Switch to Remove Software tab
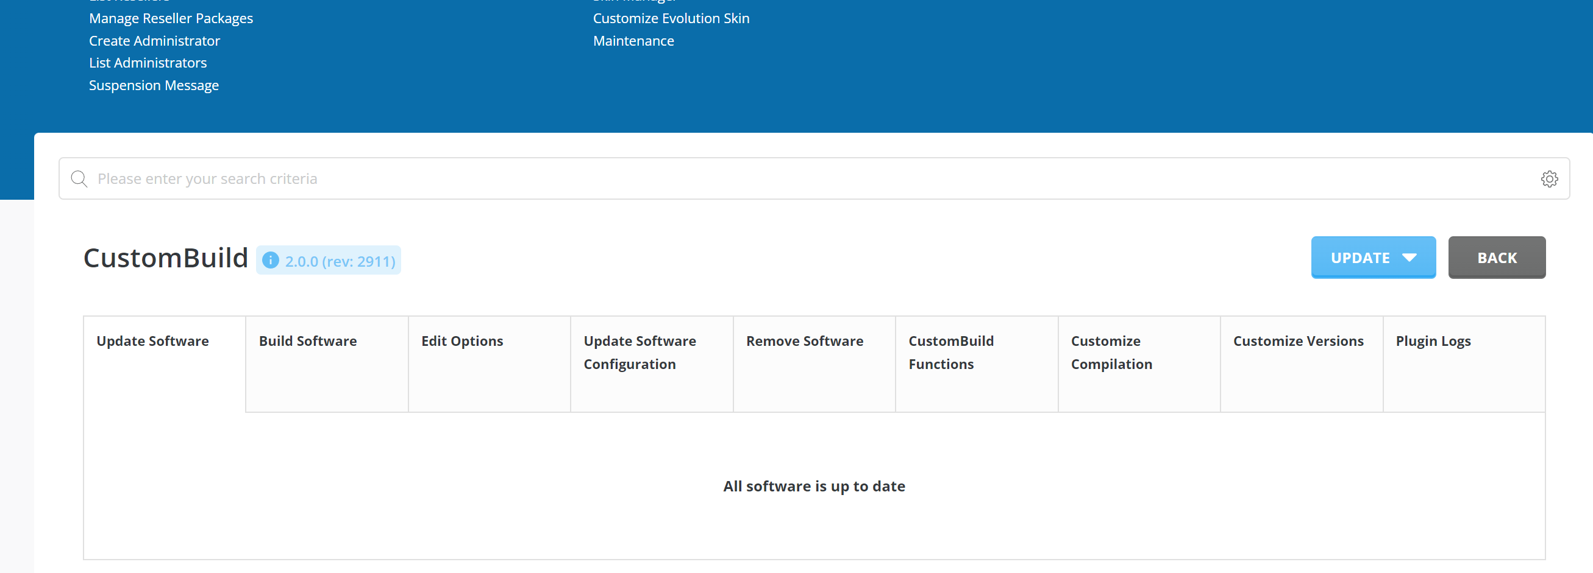This screenshot has width=1593, height=573. (814, 364)
